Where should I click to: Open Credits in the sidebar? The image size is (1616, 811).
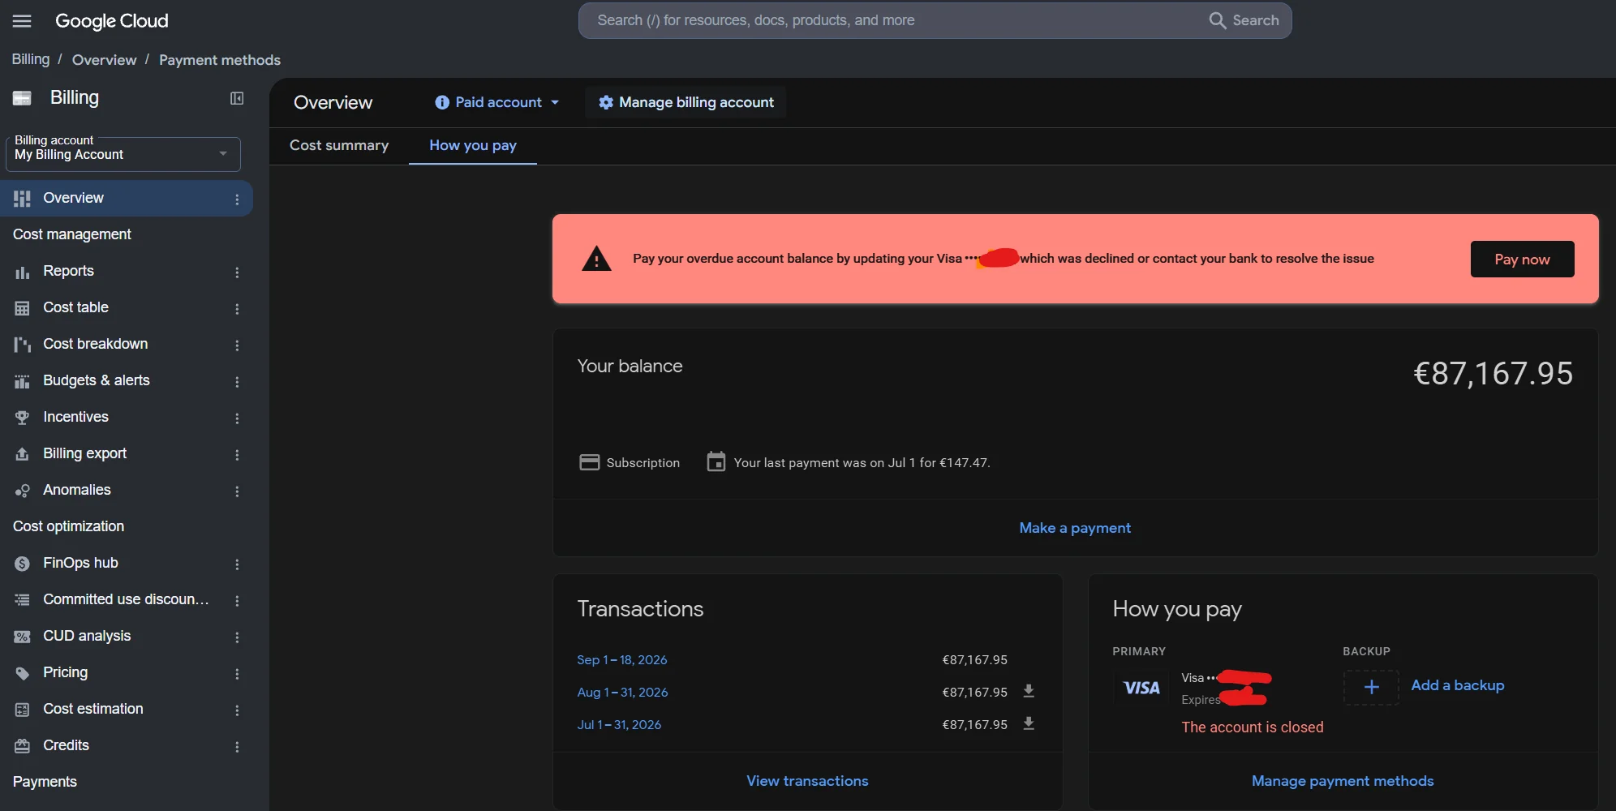127,745
